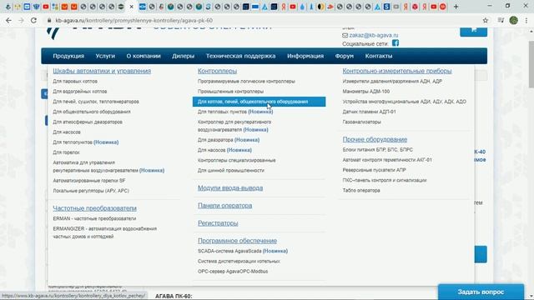The height and width of the screenshot is (300, 534).
Task: Open Система диспетчеризации котельных
Action: point(239,262)
